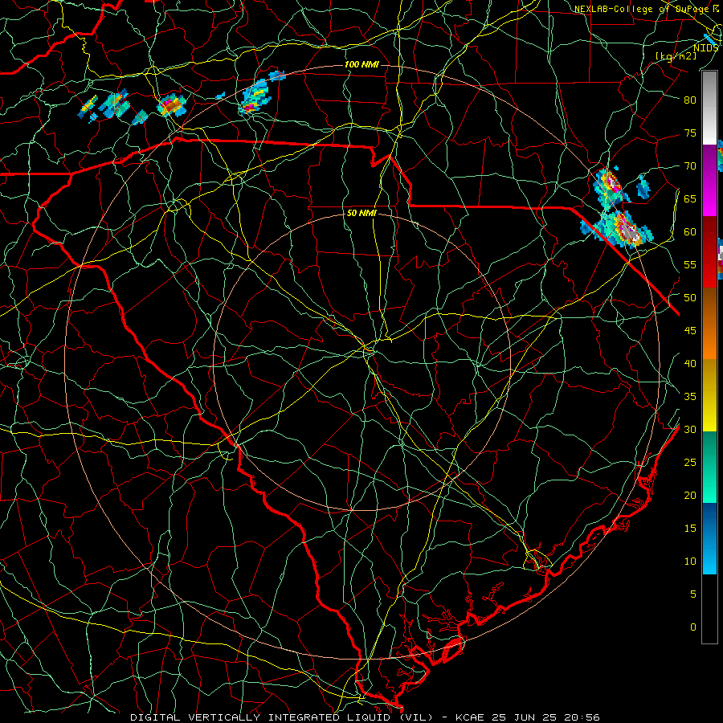Select the blue band of the VIL legend
The height and width of the screenshot is (723, 723).
pyautogui.click(x=709, y=538)
